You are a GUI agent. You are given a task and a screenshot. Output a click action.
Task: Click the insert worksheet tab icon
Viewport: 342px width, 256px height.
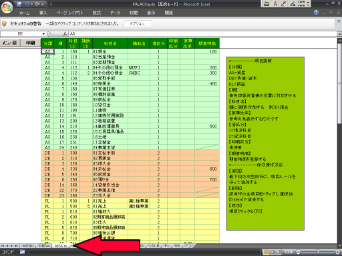pos(188,245)
